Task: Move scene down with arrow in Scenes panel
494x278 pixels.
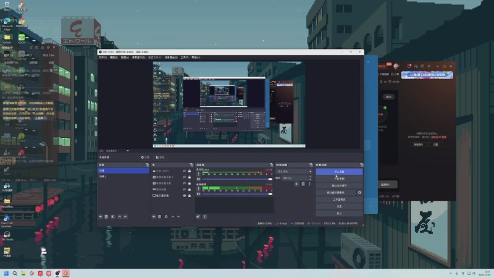Action: (x=125, y=217)
